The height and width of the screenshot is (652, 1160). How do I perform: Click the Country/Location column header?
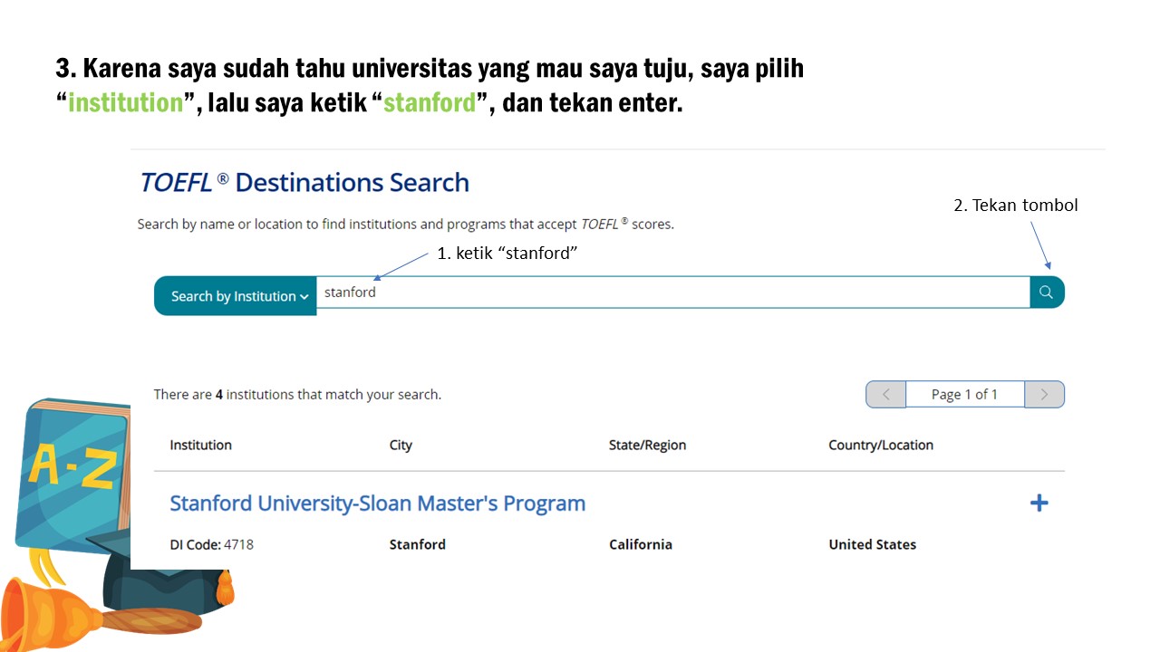(x=881, y=445)
